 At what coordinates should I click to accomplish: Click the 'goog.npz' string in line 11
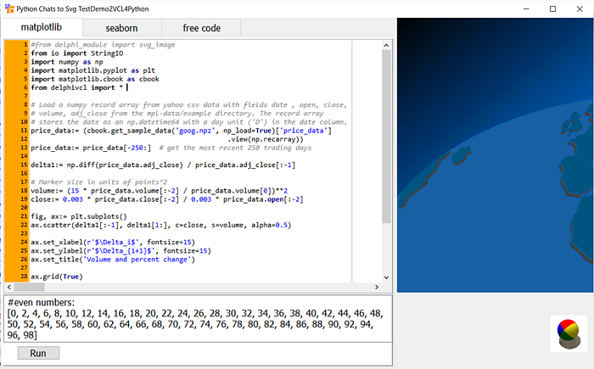click(194, 131)
